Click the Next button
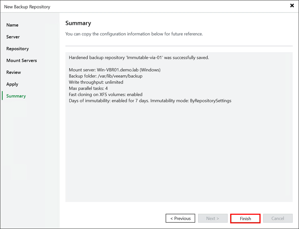Viewport: 299px width, 229px height. 213,218
